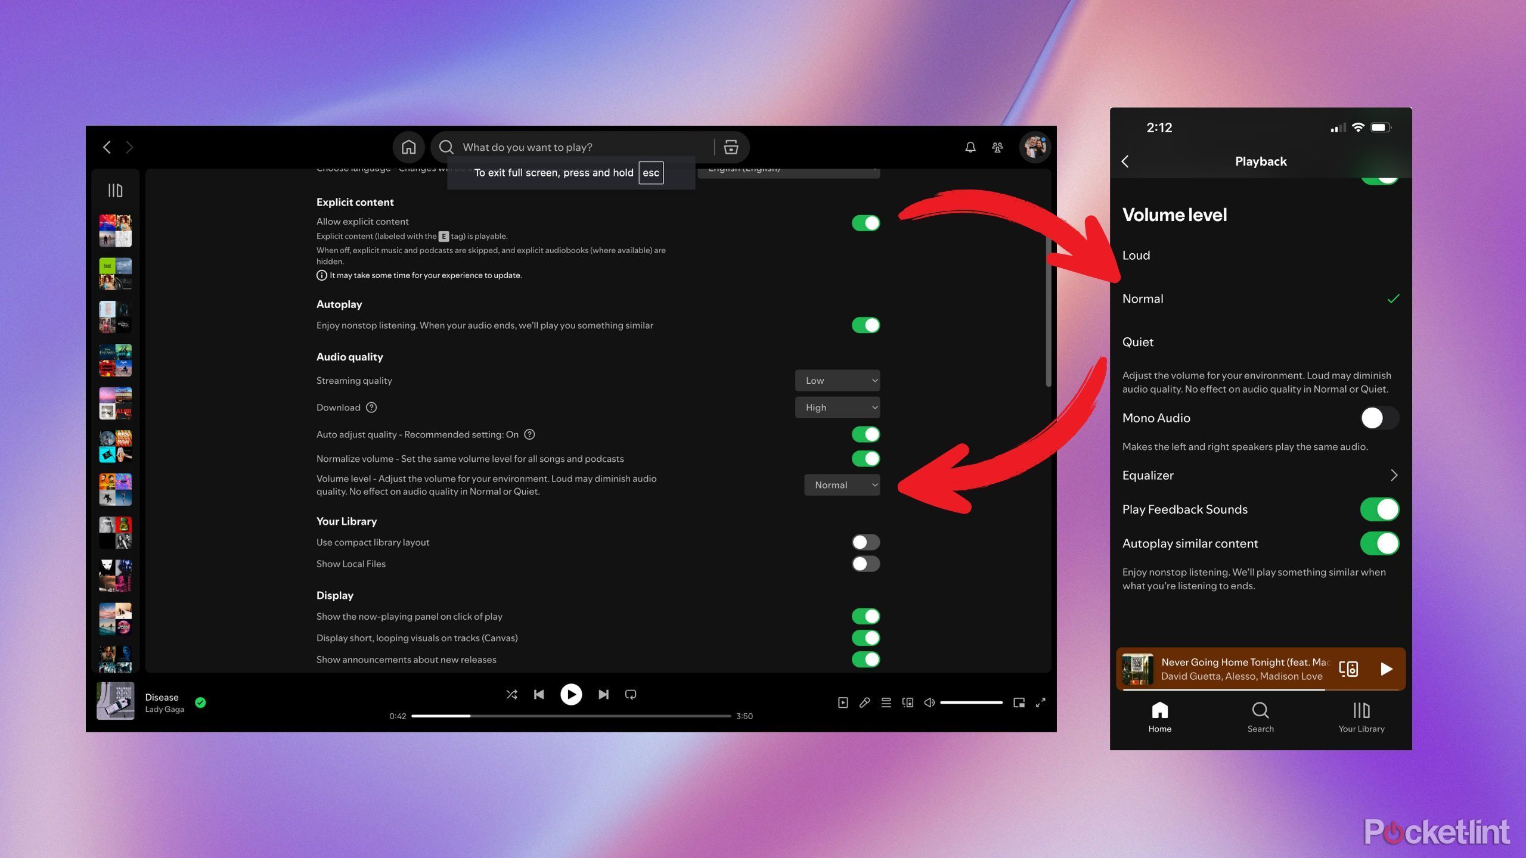Open Never Going Home Tonight in phone mini player

pyautogui.click(x=1245, y=662)
